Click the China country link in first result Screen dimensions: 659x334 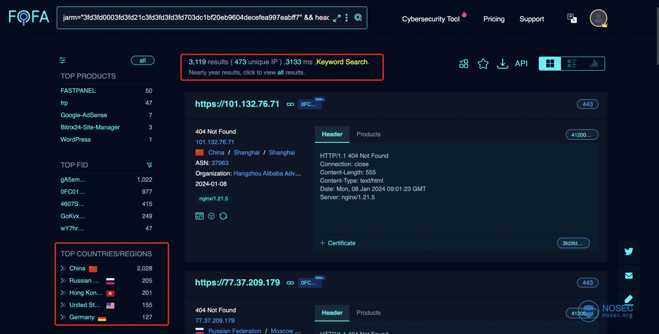coord(216,153)
